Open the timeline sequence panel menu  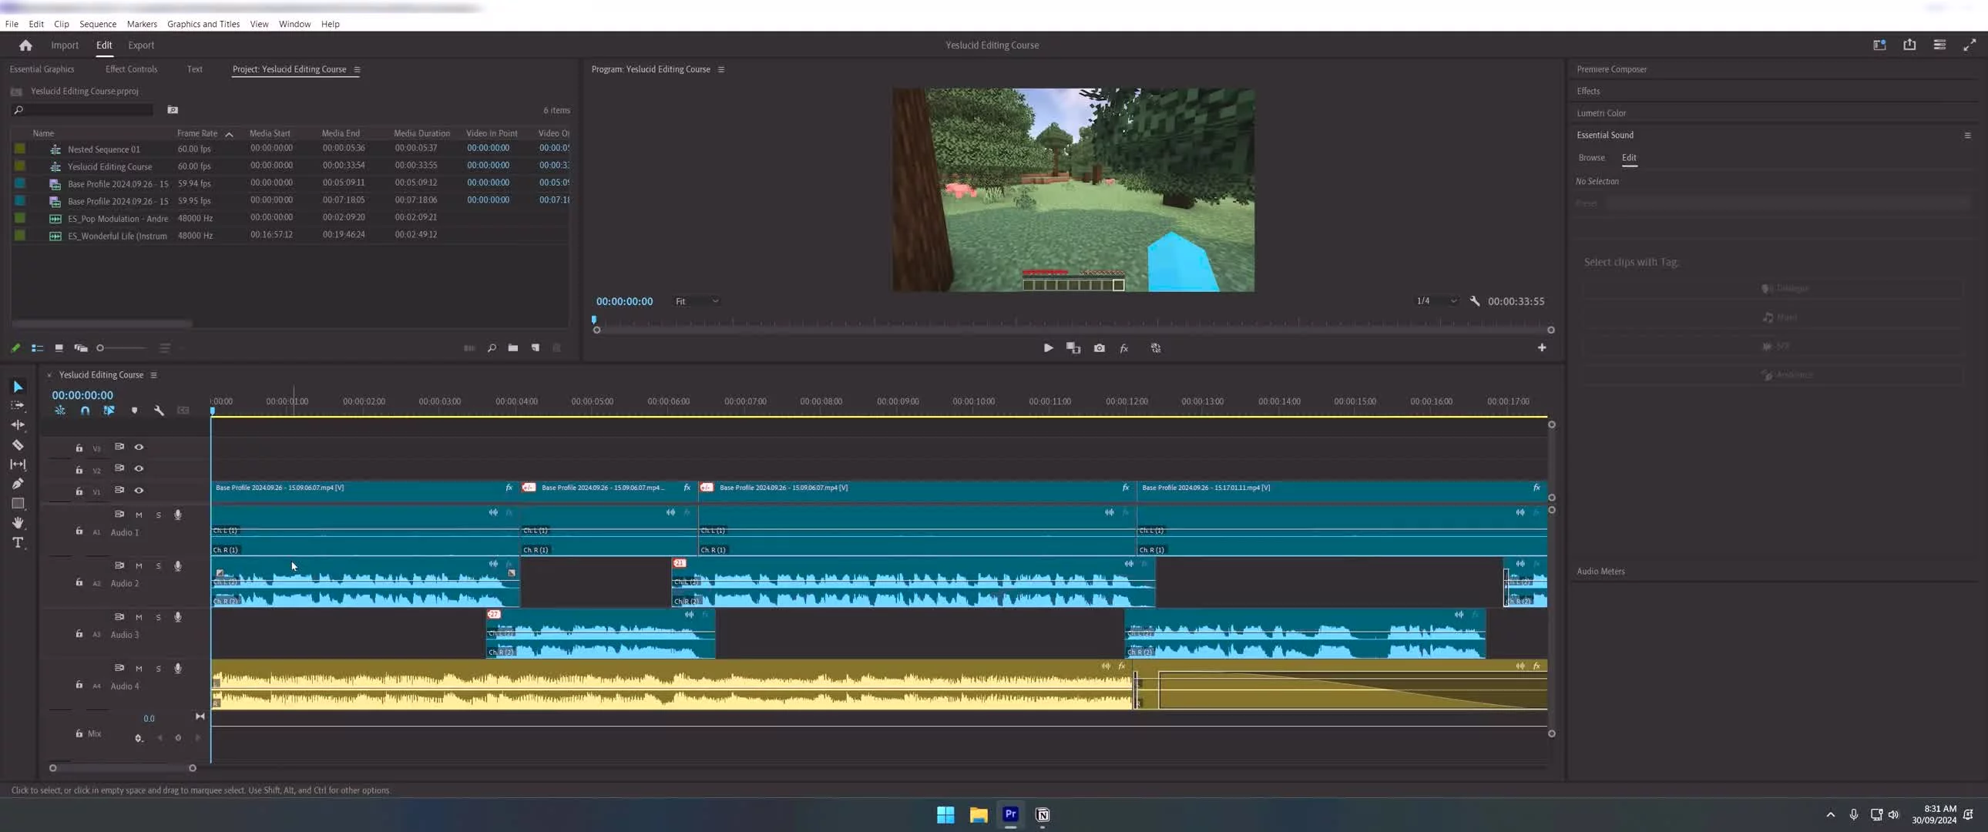click(x=153, y=375)
